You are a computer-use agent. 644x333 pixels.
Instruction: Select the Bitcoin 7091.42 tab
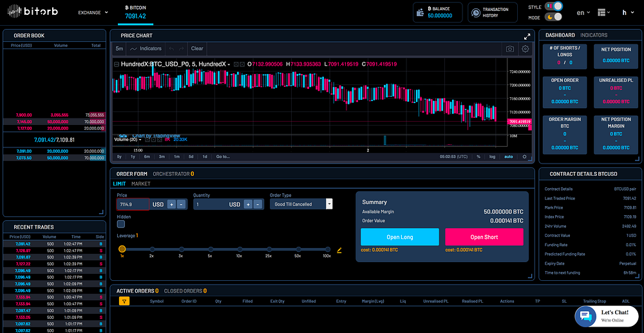[x=135, y=13]
